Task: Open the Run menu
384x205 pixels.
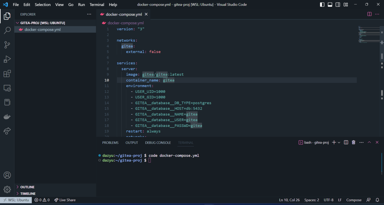Action: tap(82, 4)
